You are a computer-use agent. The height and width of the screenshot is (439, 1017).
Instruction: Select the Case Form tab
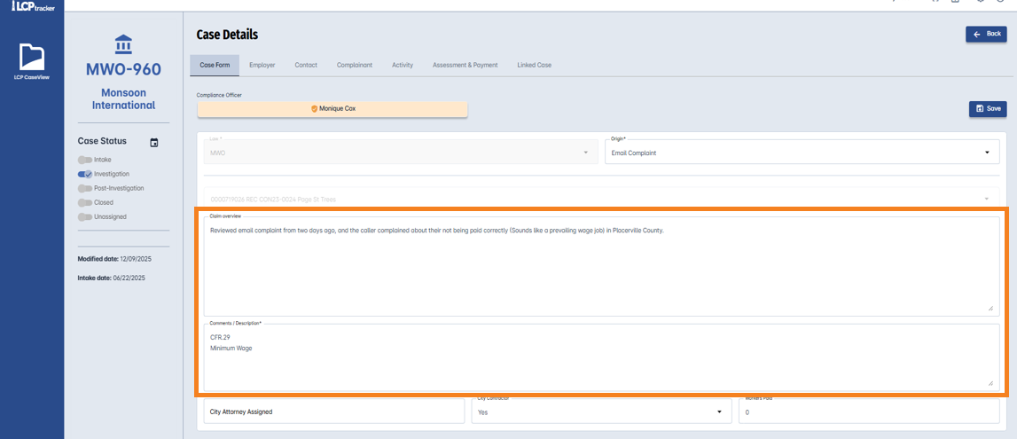[215, 65]
